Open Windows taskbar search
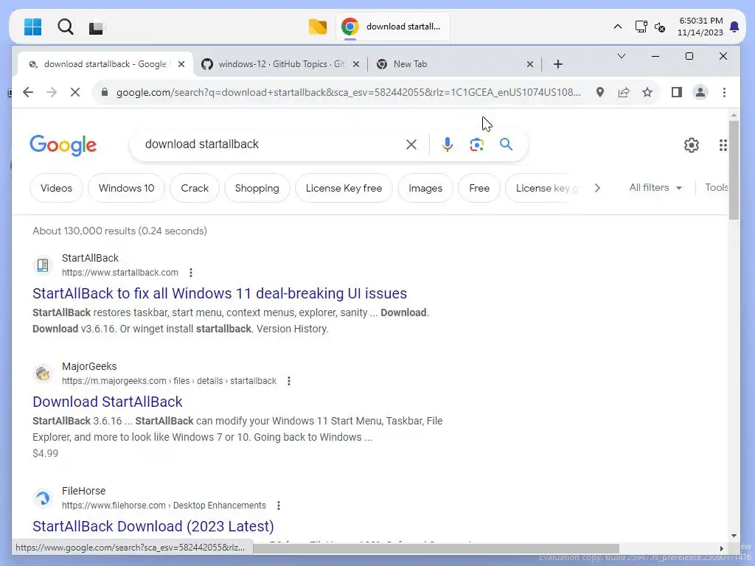Viewport: 755px width, 566px height. [65, 27]
